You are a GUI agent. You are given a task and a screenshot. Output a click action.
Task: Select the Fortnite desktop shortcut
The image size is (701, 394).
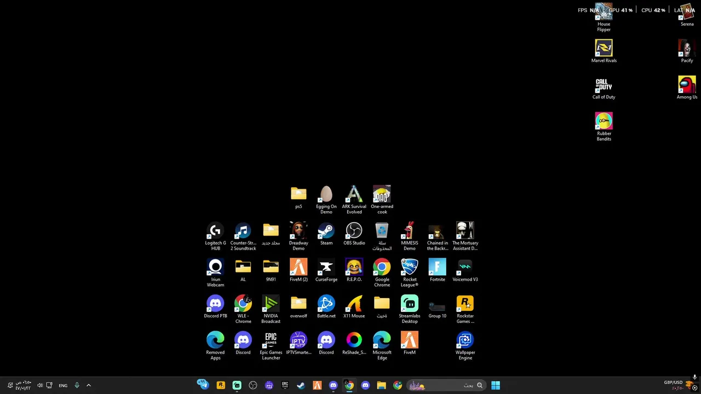437,270
